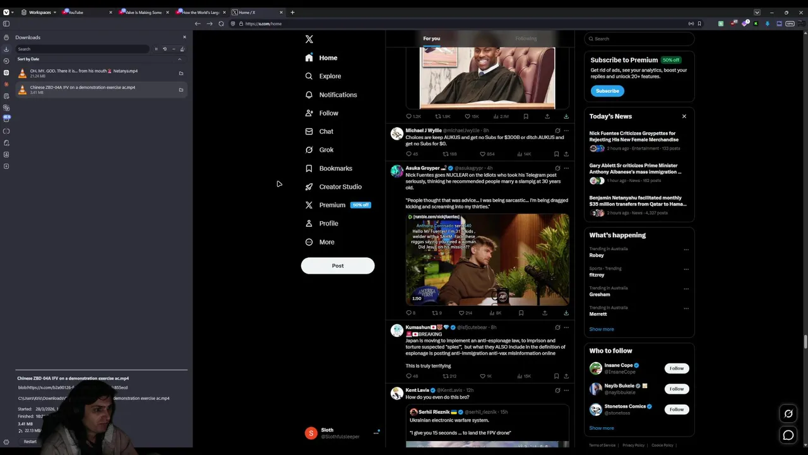Open Explore on X
The width and height of the screenshot is (808, 455).
tap(323, 76)
